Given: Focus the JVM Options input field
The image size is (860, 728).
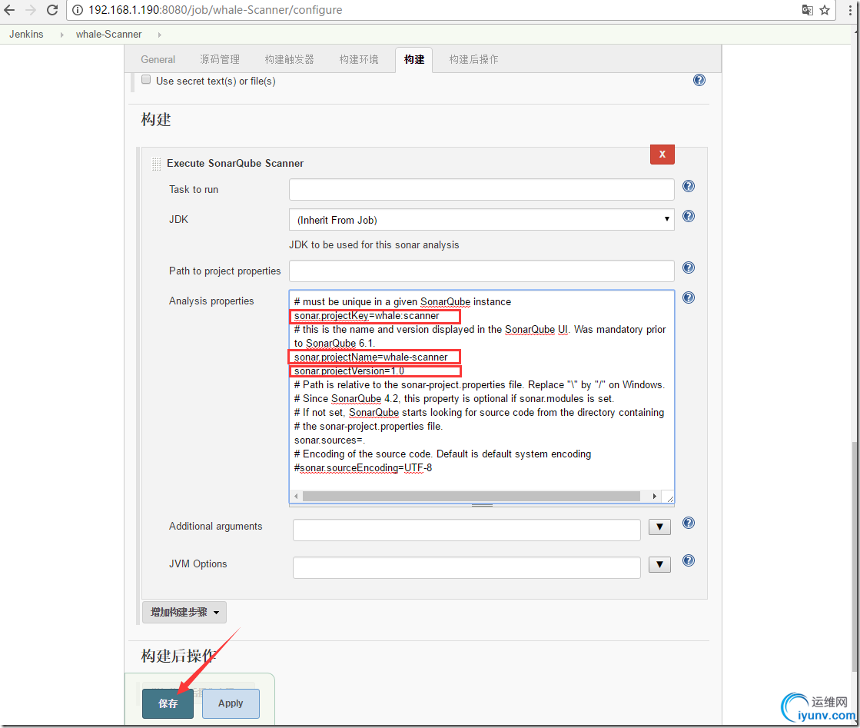Looking at the screenshot, I should [467, 567].
